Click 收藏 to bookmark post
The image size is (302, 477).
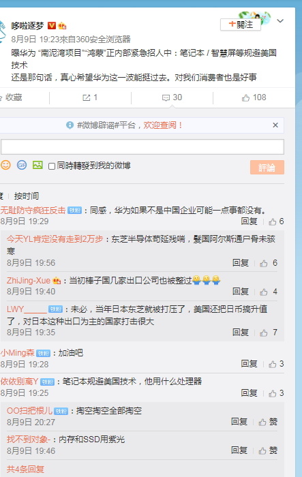click(12, 97)
